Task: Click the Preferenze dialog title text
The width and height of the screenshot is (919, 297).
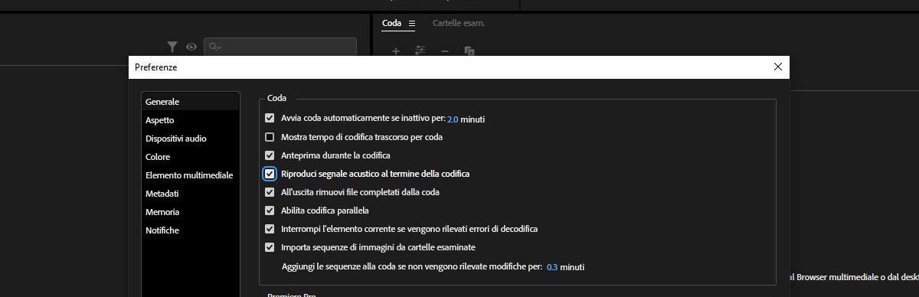Action: (x=156, y=67)
